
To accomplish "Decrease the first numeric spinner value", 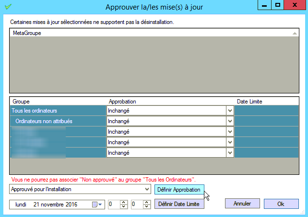I will tap(123, 207).
